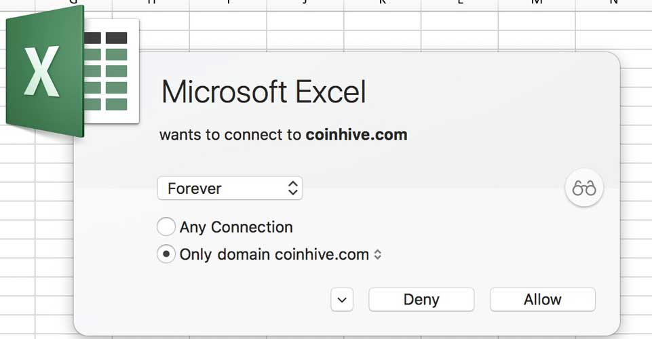Open domain picker arrows beside coinhive.com

378,255
